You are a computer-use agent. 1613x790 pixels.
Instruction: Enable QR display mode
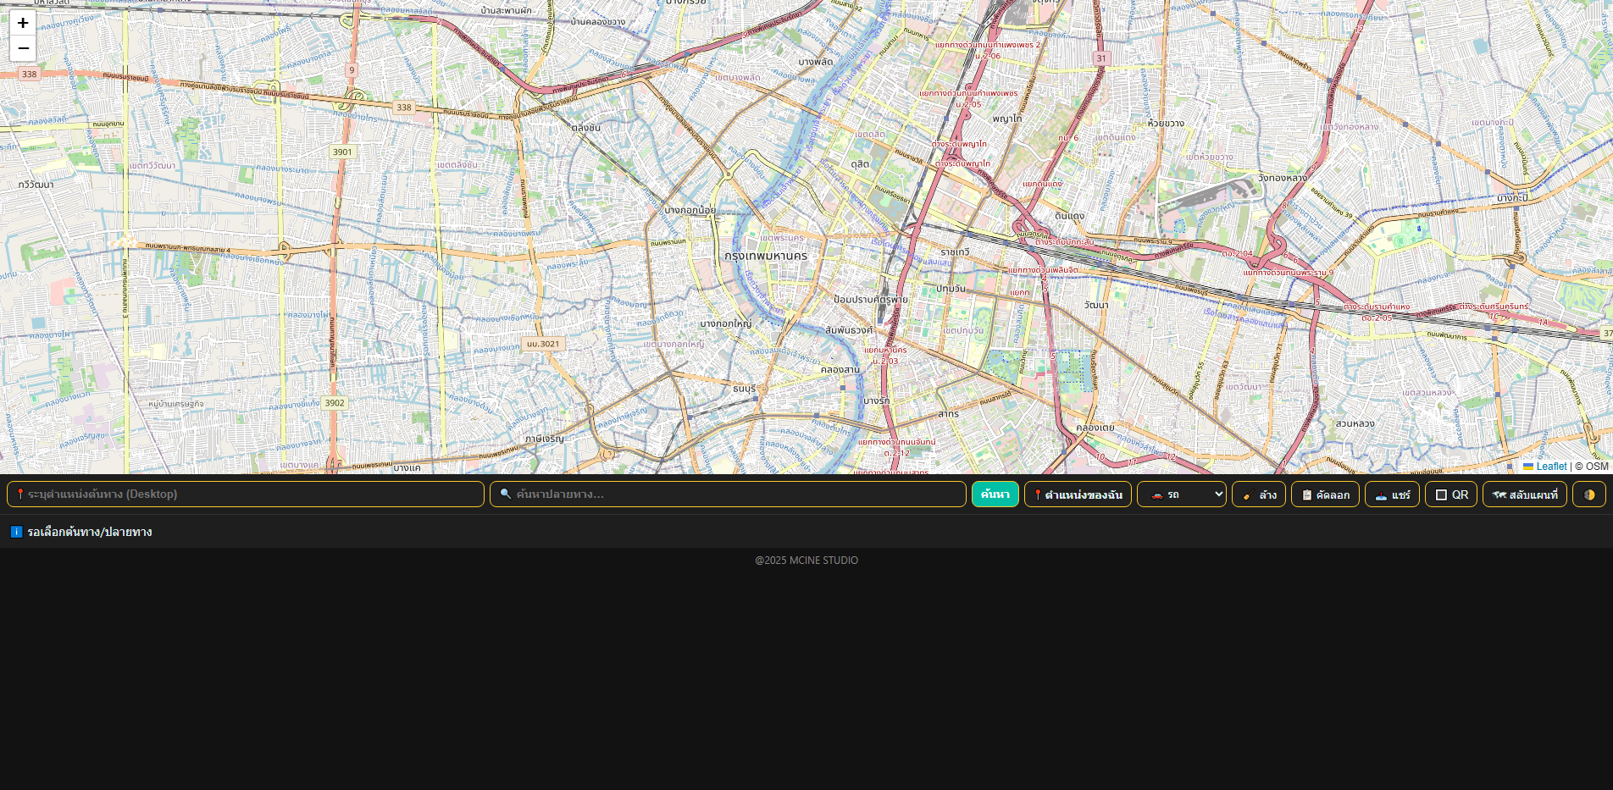pos(1450,494)
